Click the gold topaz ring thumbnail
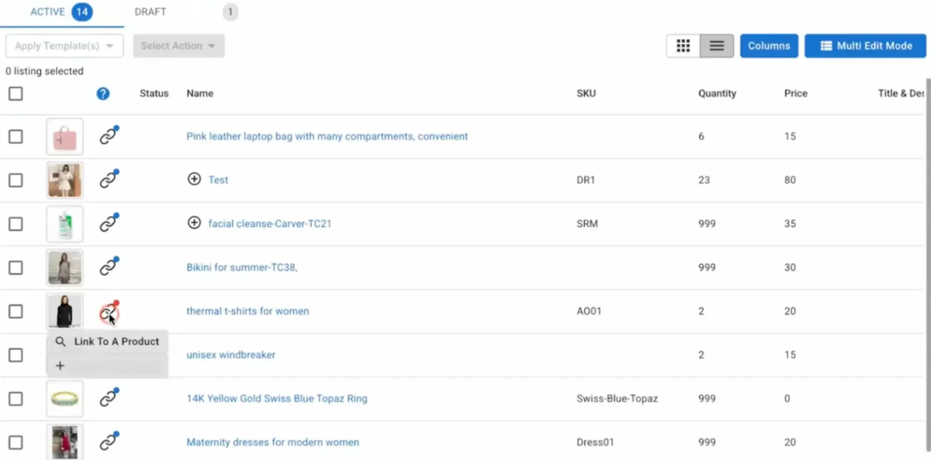 65,398
